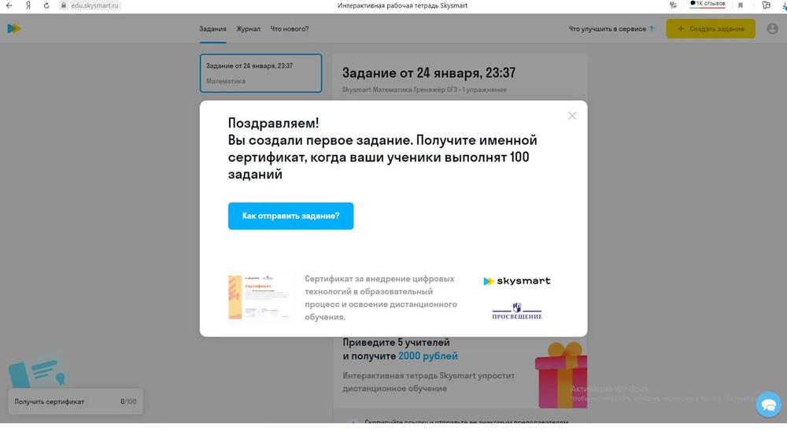Select the 'Задания' tab
The image size is (787, 443).
[212, 29]
